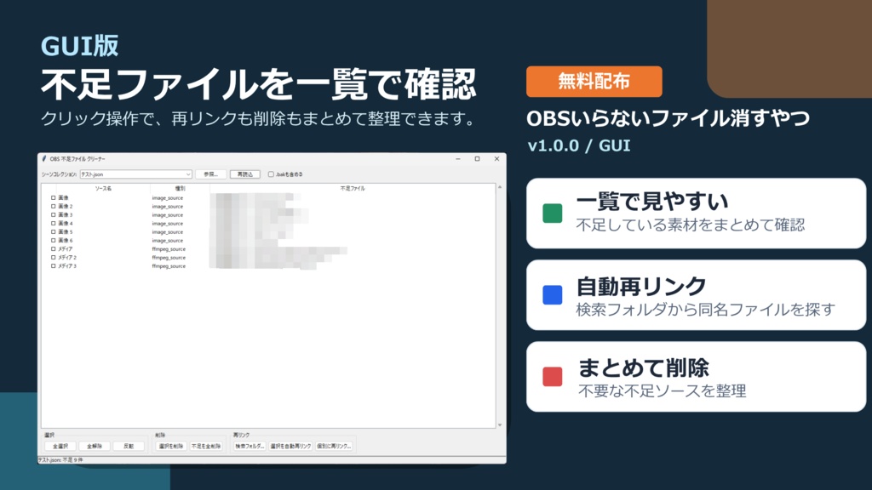This screenshot has width=872, height=490.
Task: Click the 個別に再リンク... button
Action: [334, 446]
